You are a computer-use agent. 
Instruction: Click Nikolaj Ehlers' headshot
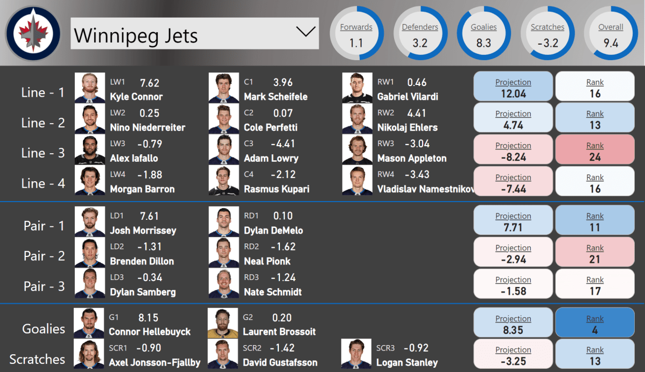pyautogui.click(x=356, y=118)
